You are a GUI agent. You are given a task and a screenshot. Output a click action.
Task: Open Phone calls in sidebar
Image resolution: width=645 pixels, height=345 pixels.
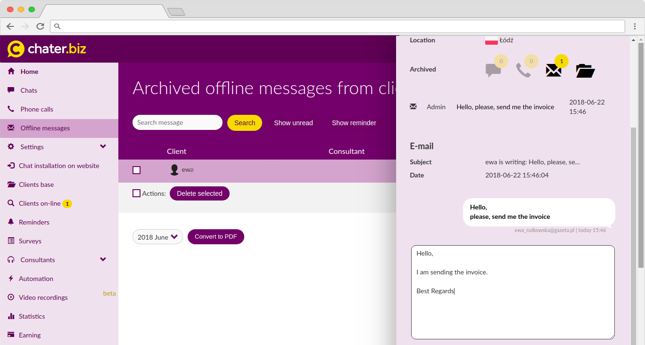[x=37, y=109]
